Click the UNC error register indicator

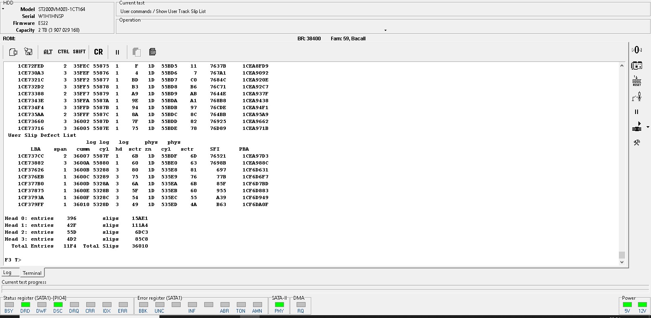click(159, 305)
